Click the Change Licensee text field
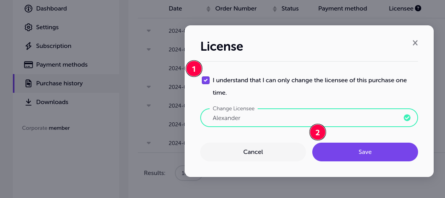Image resolution: width=445 pixels, height=198 pixels. [309, 118]
